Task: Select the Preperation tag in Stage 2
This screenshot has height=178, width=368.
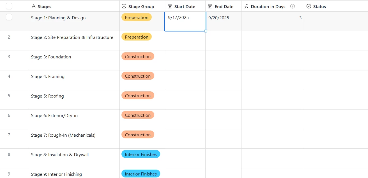Action: point(137,37)
